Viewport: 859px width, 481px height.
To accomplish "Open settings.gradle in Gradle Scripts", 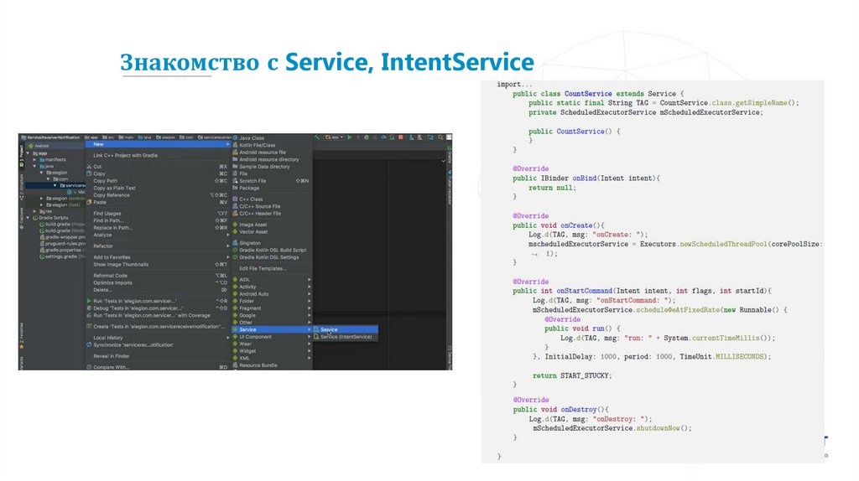I will [x=60, y=256].
